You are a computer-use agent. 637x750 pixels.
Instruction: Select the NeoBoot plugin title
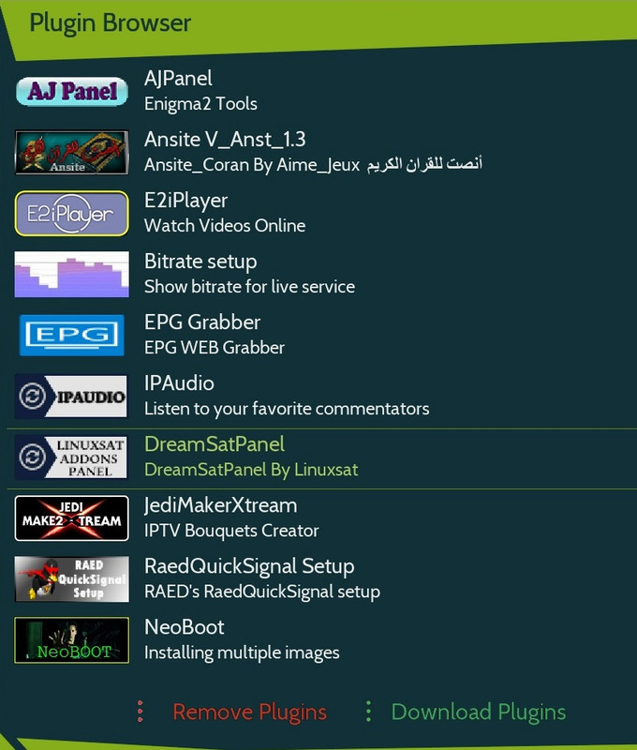click(184, 627)
